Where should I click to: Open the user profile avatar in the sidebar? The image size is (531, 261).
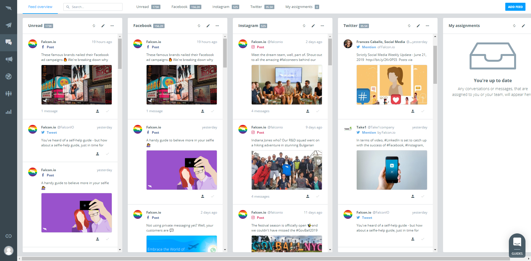pyautogui.click(x=9, y=251)
